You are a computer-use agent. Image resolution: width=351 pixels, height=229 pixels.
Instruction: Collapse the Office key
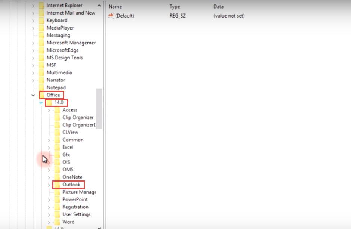(x=33, y=95)
